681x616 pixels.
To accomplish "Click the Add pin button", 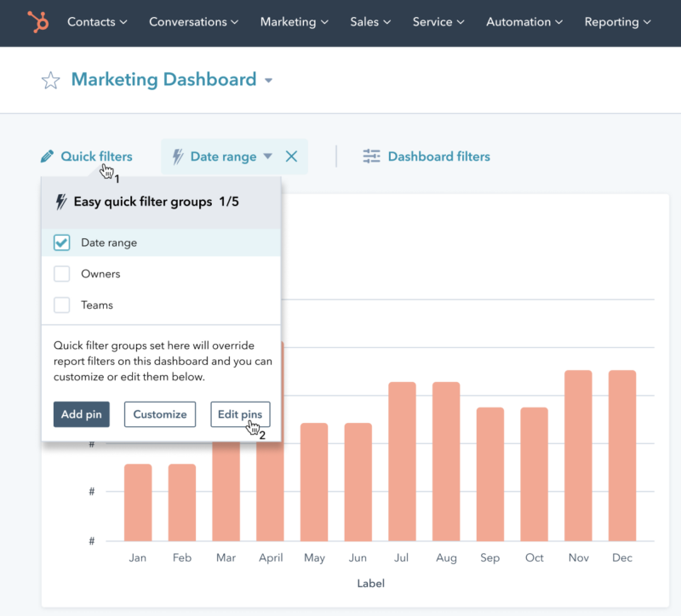I will (x=81, y=414).
